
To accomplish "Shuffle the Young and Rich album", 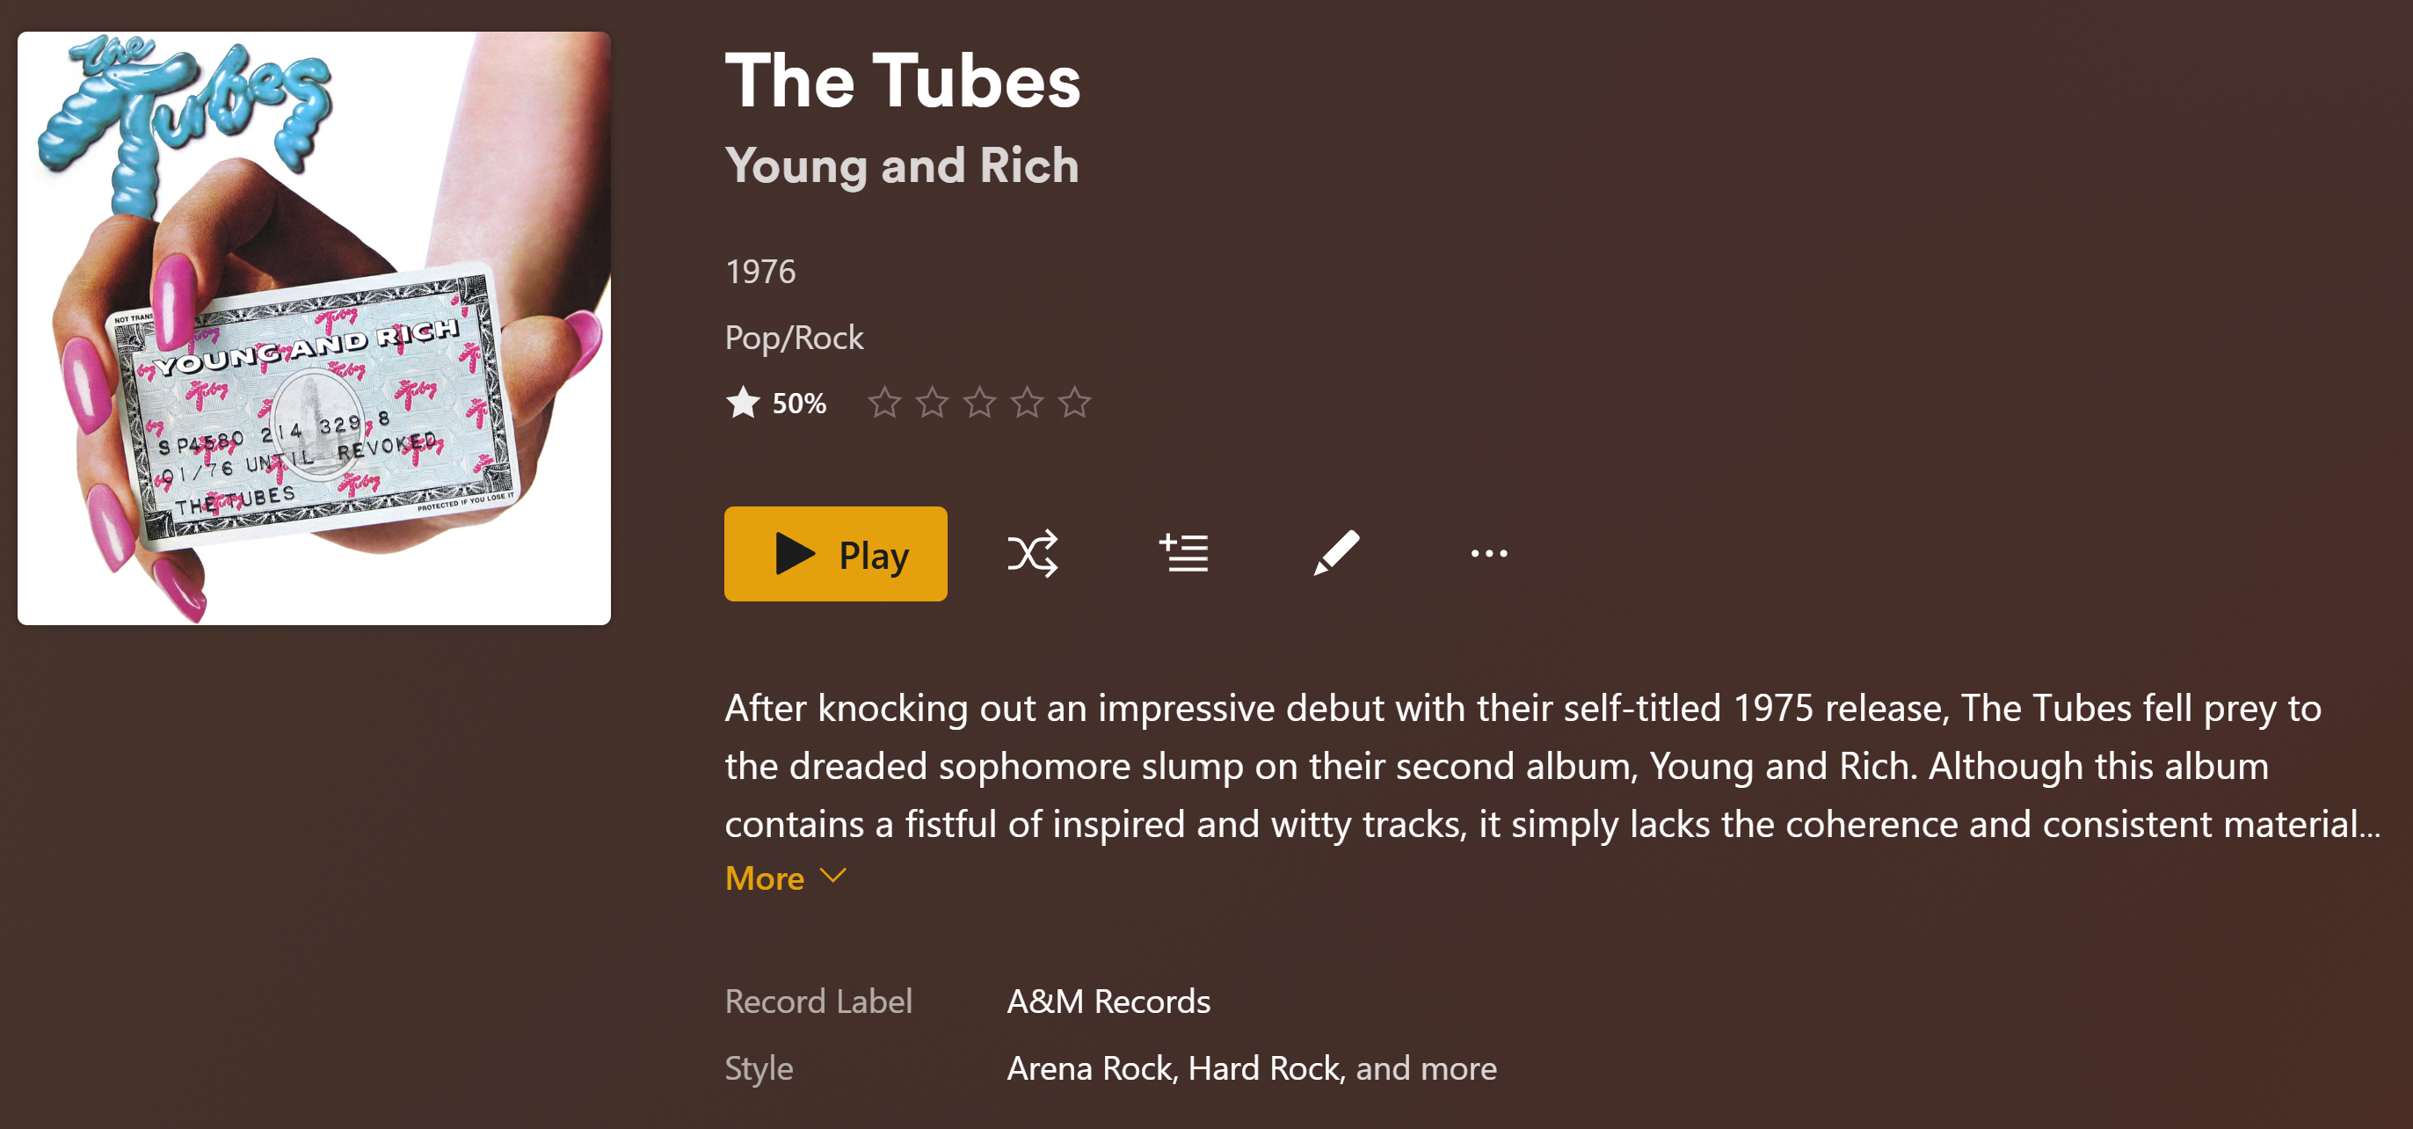I will [x=1032, y=554].
